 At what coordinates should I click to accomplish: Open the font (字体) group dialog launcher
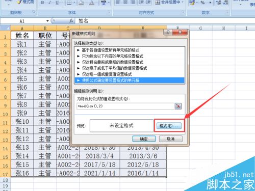109,12
